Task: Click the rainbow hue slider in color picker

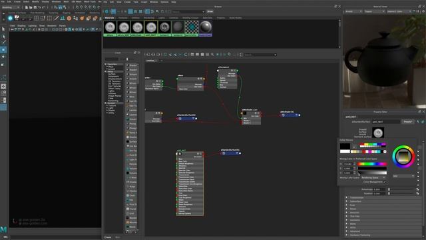Action: 372,164
